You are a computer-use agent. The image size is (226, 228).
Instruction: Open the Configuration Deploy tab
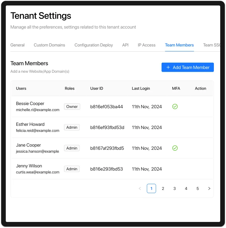tap(94, 45)
